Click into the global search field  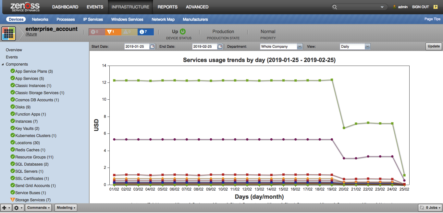(x=359, y=7)
